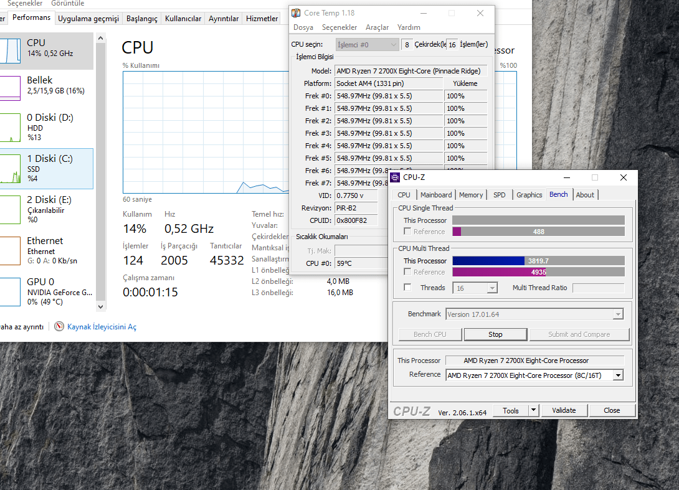
Task: Open the CPU tab in CPU-Z
Action: click(x=404, y=195)
